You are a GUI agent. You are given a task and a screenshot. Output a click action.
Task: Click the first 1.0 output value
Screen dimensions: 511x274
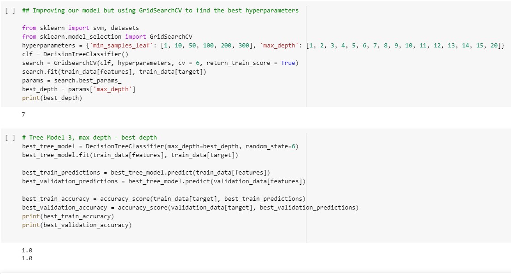[27, 250]
